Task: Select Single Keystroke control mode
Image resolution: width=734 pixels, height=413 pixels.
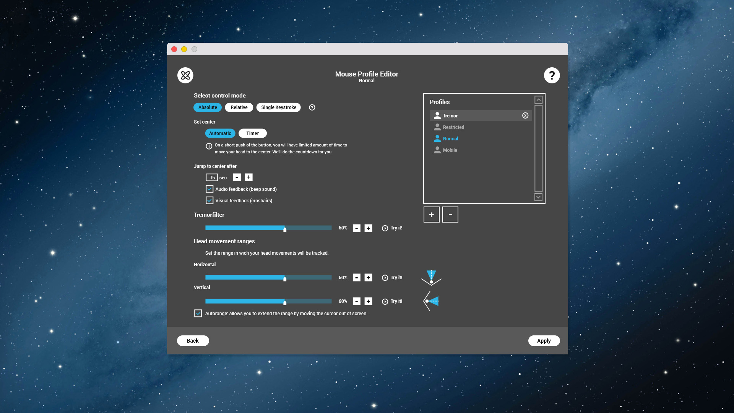Action: pyautogui.click(x=279, y=107)
